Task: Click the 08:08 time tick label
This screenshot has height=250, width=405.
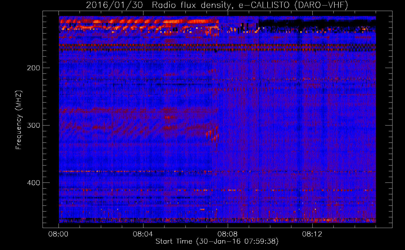Action: click(x=228, y=234)
